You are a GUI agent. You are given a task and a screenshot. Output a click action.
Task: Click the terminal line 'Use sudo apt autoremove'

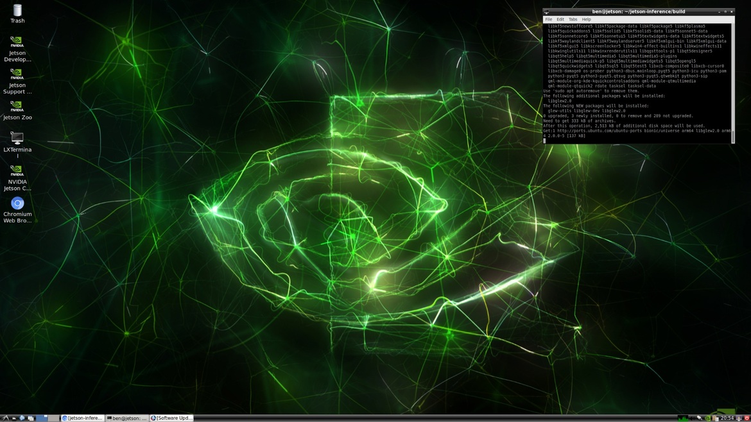[x=591, y=91]
